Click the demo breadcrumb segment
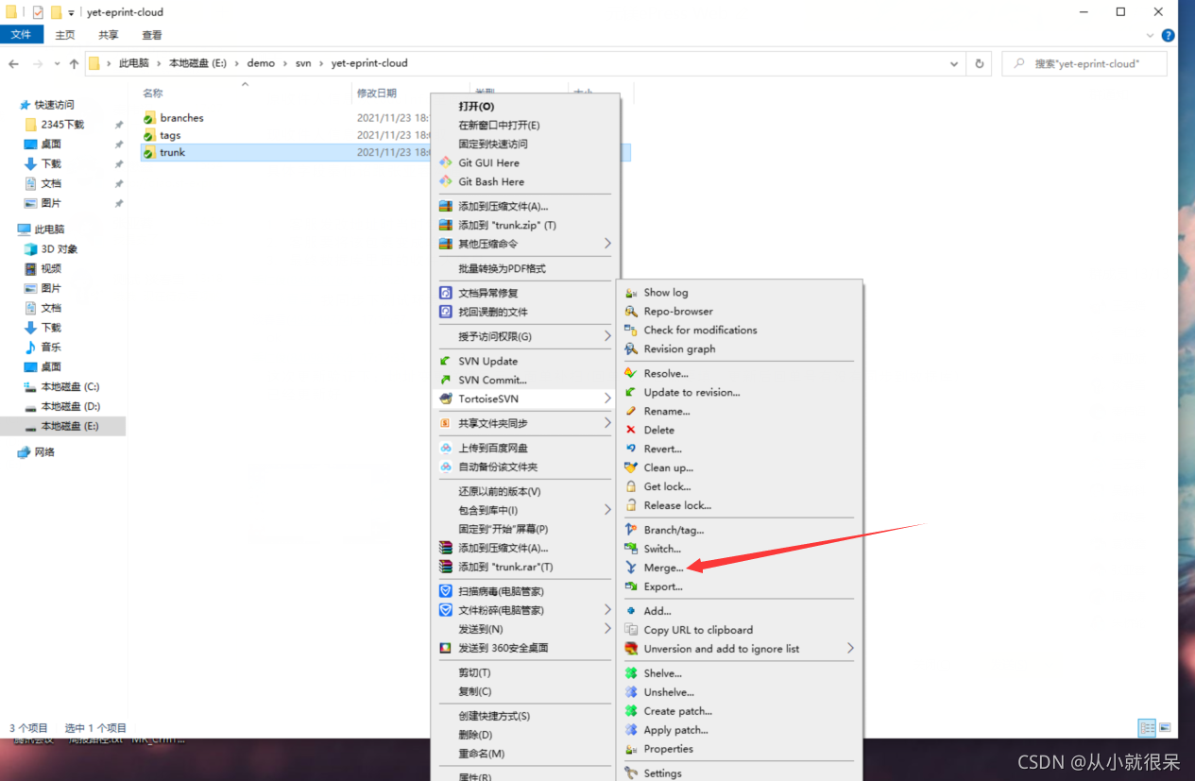Viewport: 1195px width, 781px height. (261, 63)
